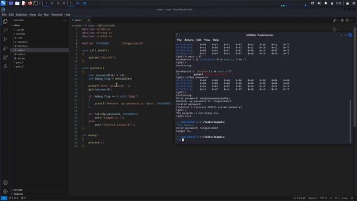Click the PASSWORD breadcrumb item

tap(107, 26)
